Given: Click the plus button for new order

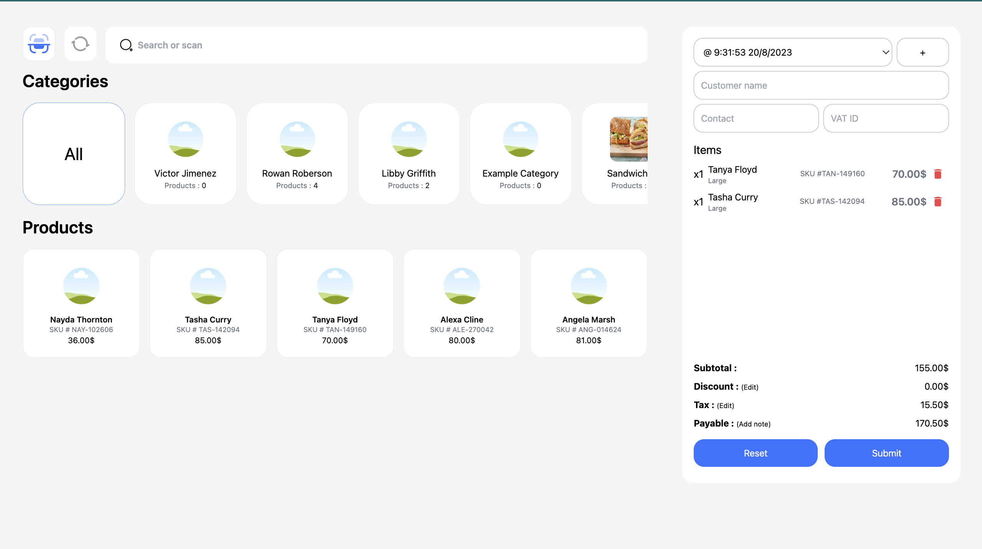Looking at the screenshot, I should (x=922, y=52).
